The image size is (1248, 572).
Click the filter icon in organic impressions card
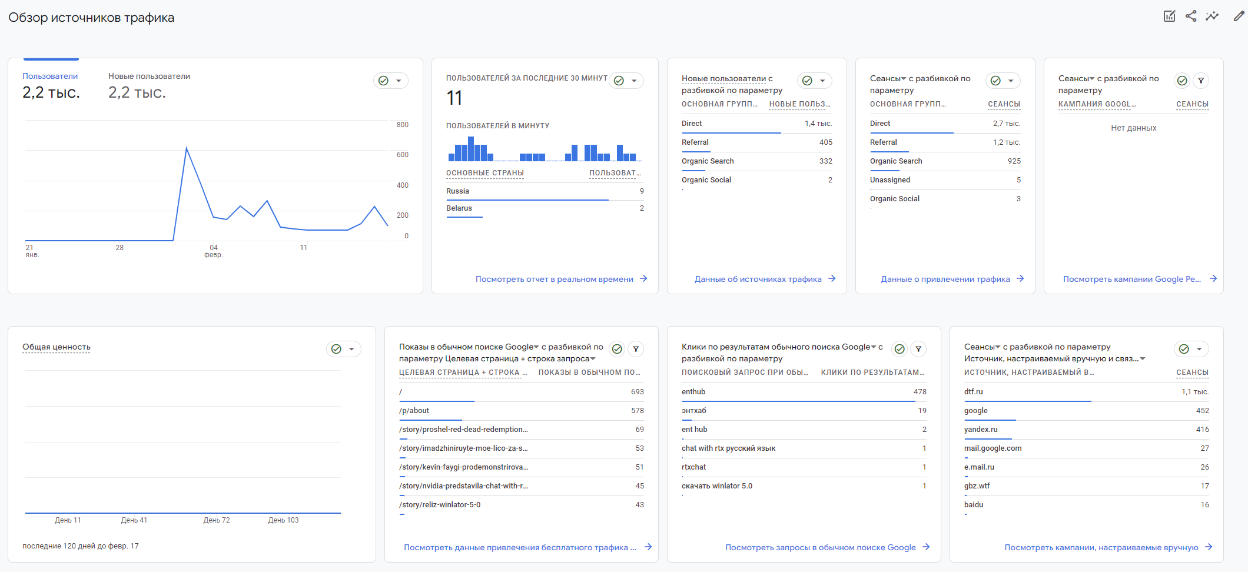[636, 349]
